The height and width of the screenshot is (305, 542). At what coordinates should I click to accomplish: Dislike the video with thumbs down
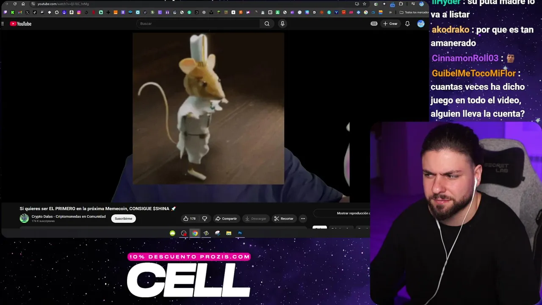pos(205,219)
